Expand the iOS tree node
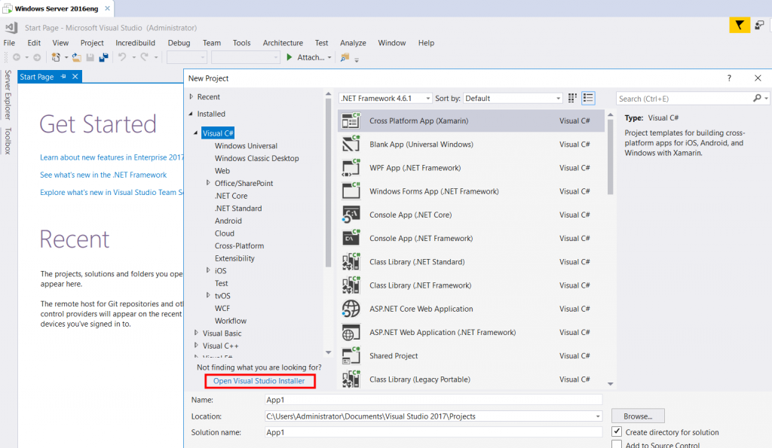This screenshot has width=772, height=448. click(x=208, y=270)
